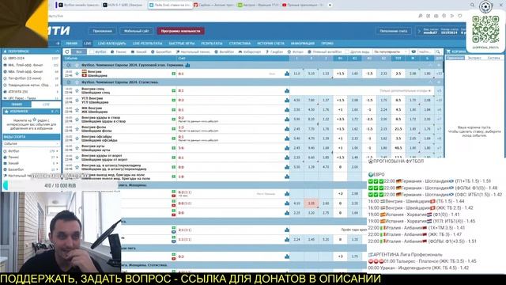Open statistics icon for УГЛ Венгрия row
Viewport: 506px width, 285px height.
click(x=287, y=101)
